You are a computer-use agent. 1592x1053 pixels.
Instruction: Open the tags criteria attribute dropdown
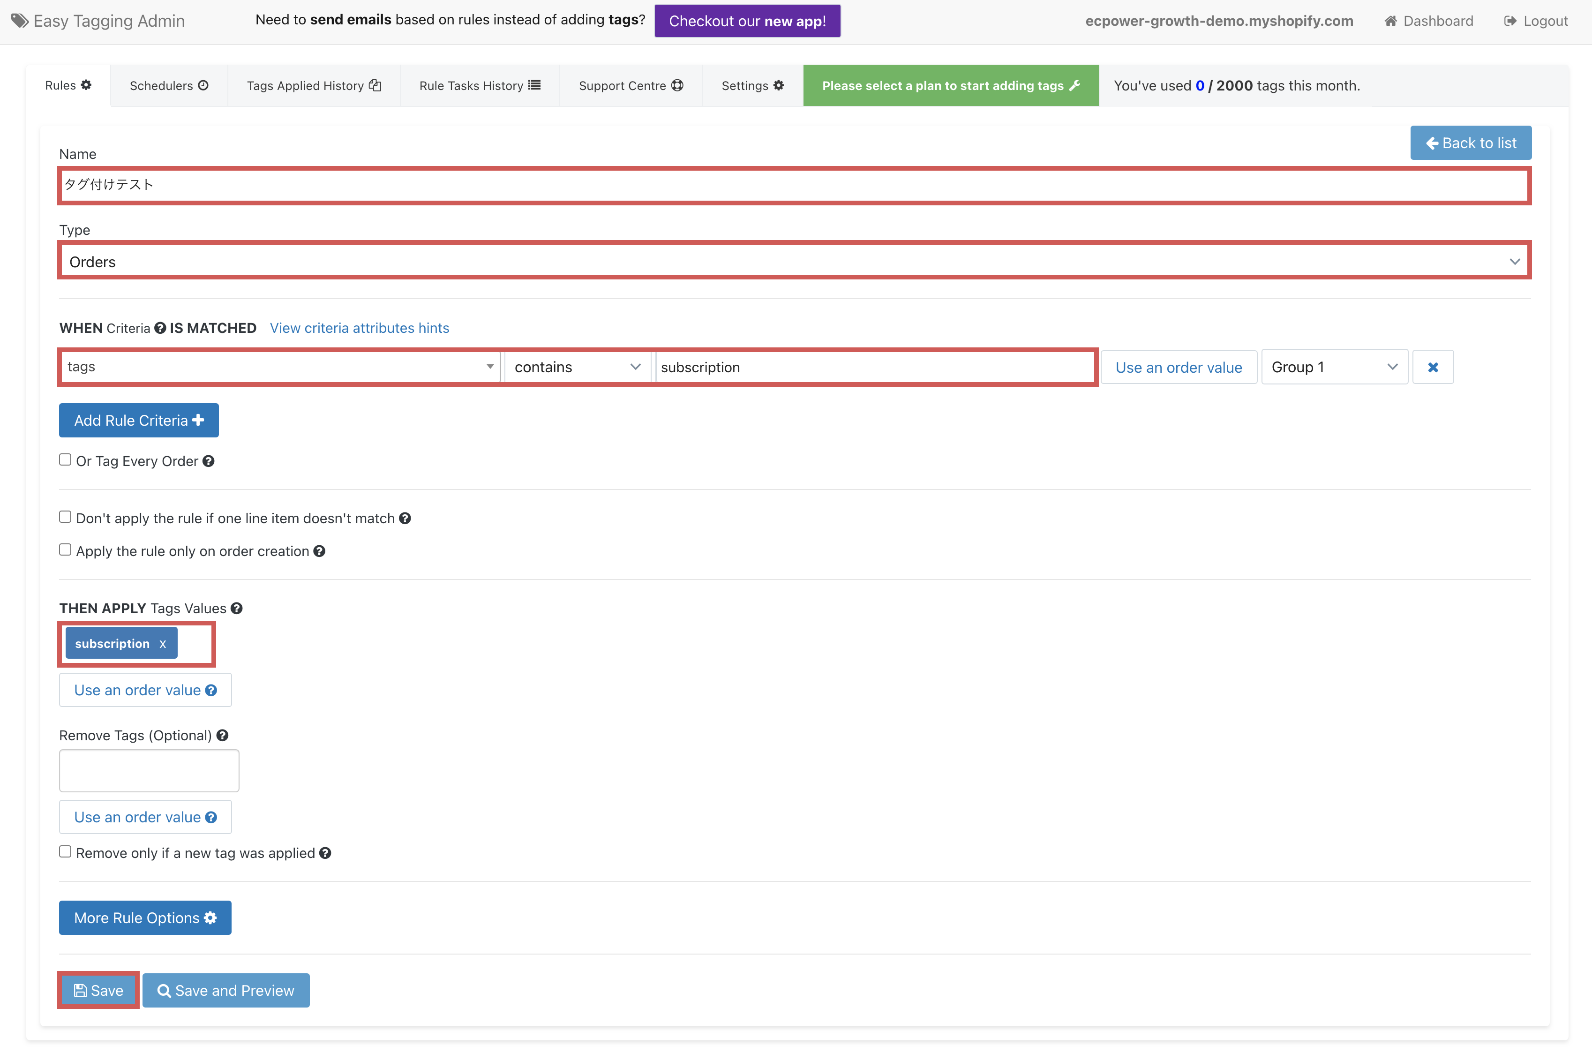[x=281, y=367]
